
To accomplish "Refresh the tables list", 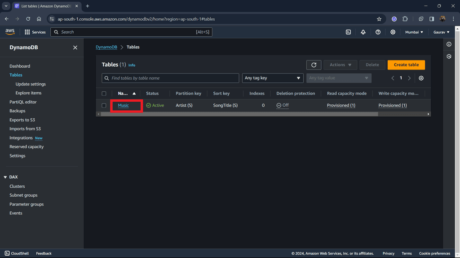I will (x=314, y=65).
